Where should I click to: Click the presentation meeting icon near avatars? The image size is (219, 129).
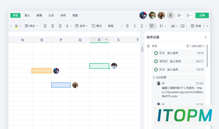pyautogui.click(x=179, y=15)
